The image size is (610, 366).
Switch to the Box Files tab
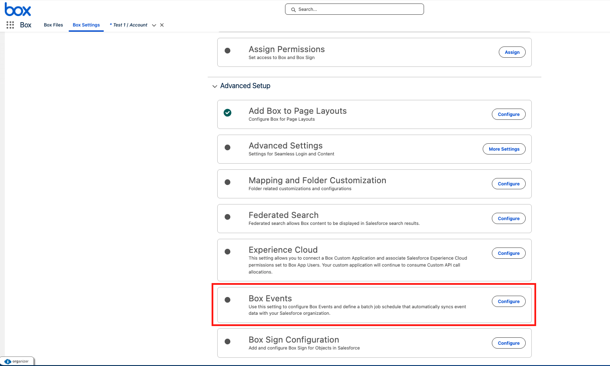(x=53, y=25)
